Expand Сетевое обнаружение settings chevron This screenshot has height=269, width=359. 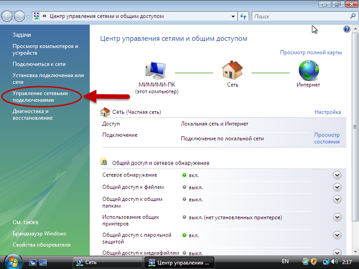point(337,175)
